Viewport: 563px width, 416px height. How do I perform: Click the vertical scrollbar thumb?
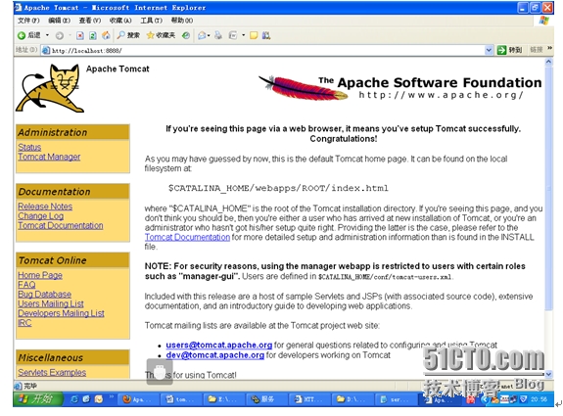pyautogui.click(x=548, y=188)
